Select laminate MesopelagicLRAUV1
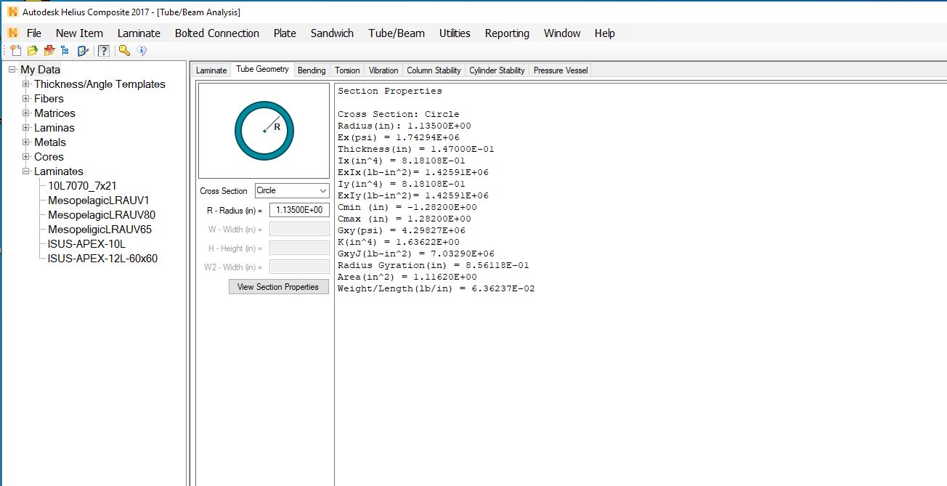 tap(99, 201)
